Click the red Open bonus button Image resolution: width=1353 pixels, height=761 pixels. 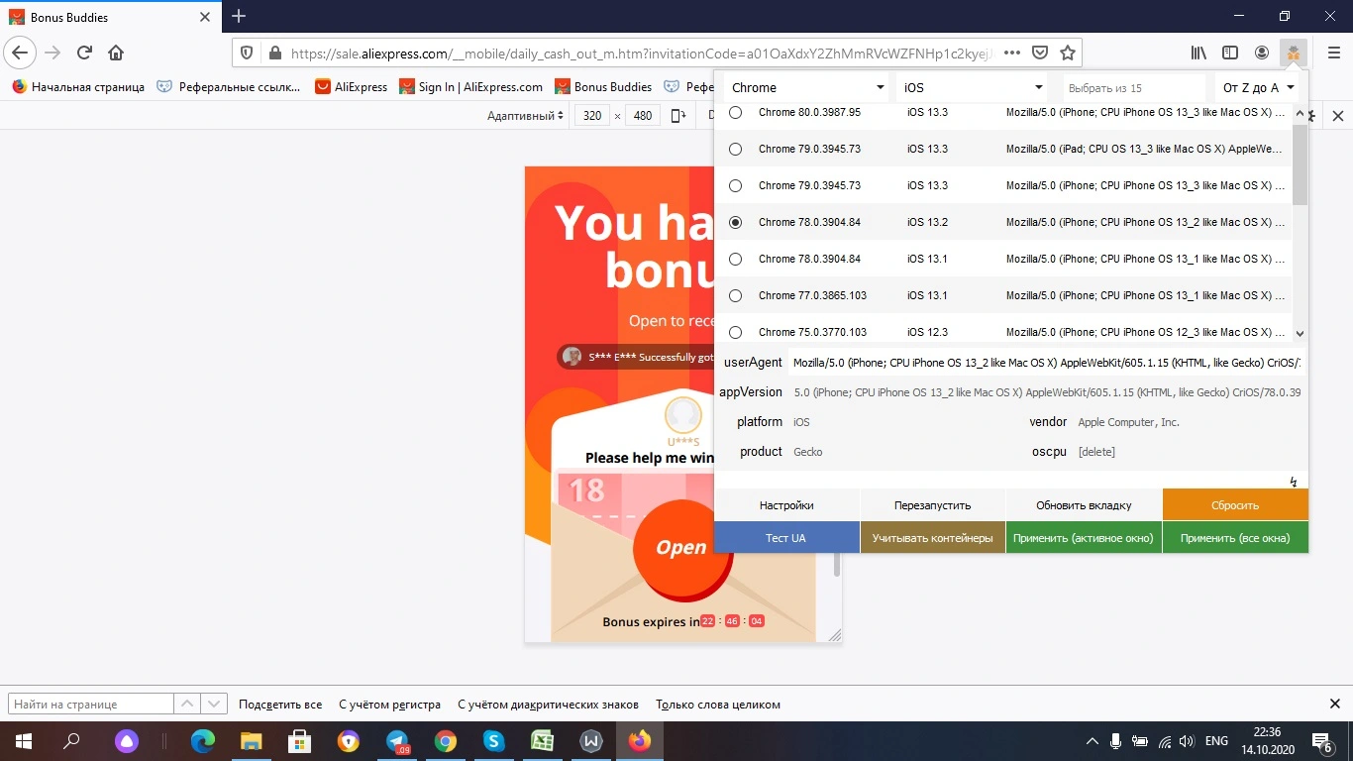coord(681,547)
